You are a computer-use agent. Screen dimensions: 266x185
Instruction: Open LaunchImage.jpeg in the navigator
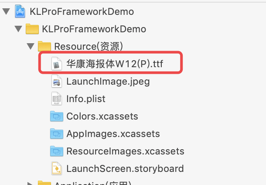(x=108, y=82)
